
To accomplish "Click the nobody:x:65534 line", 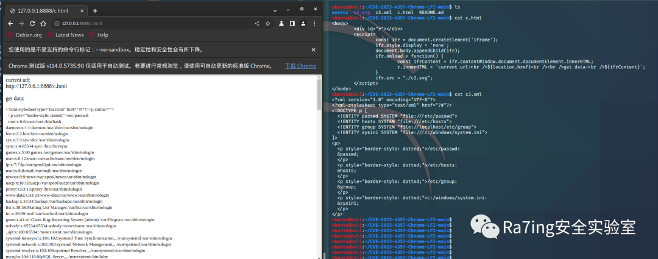I will [61, 225].
